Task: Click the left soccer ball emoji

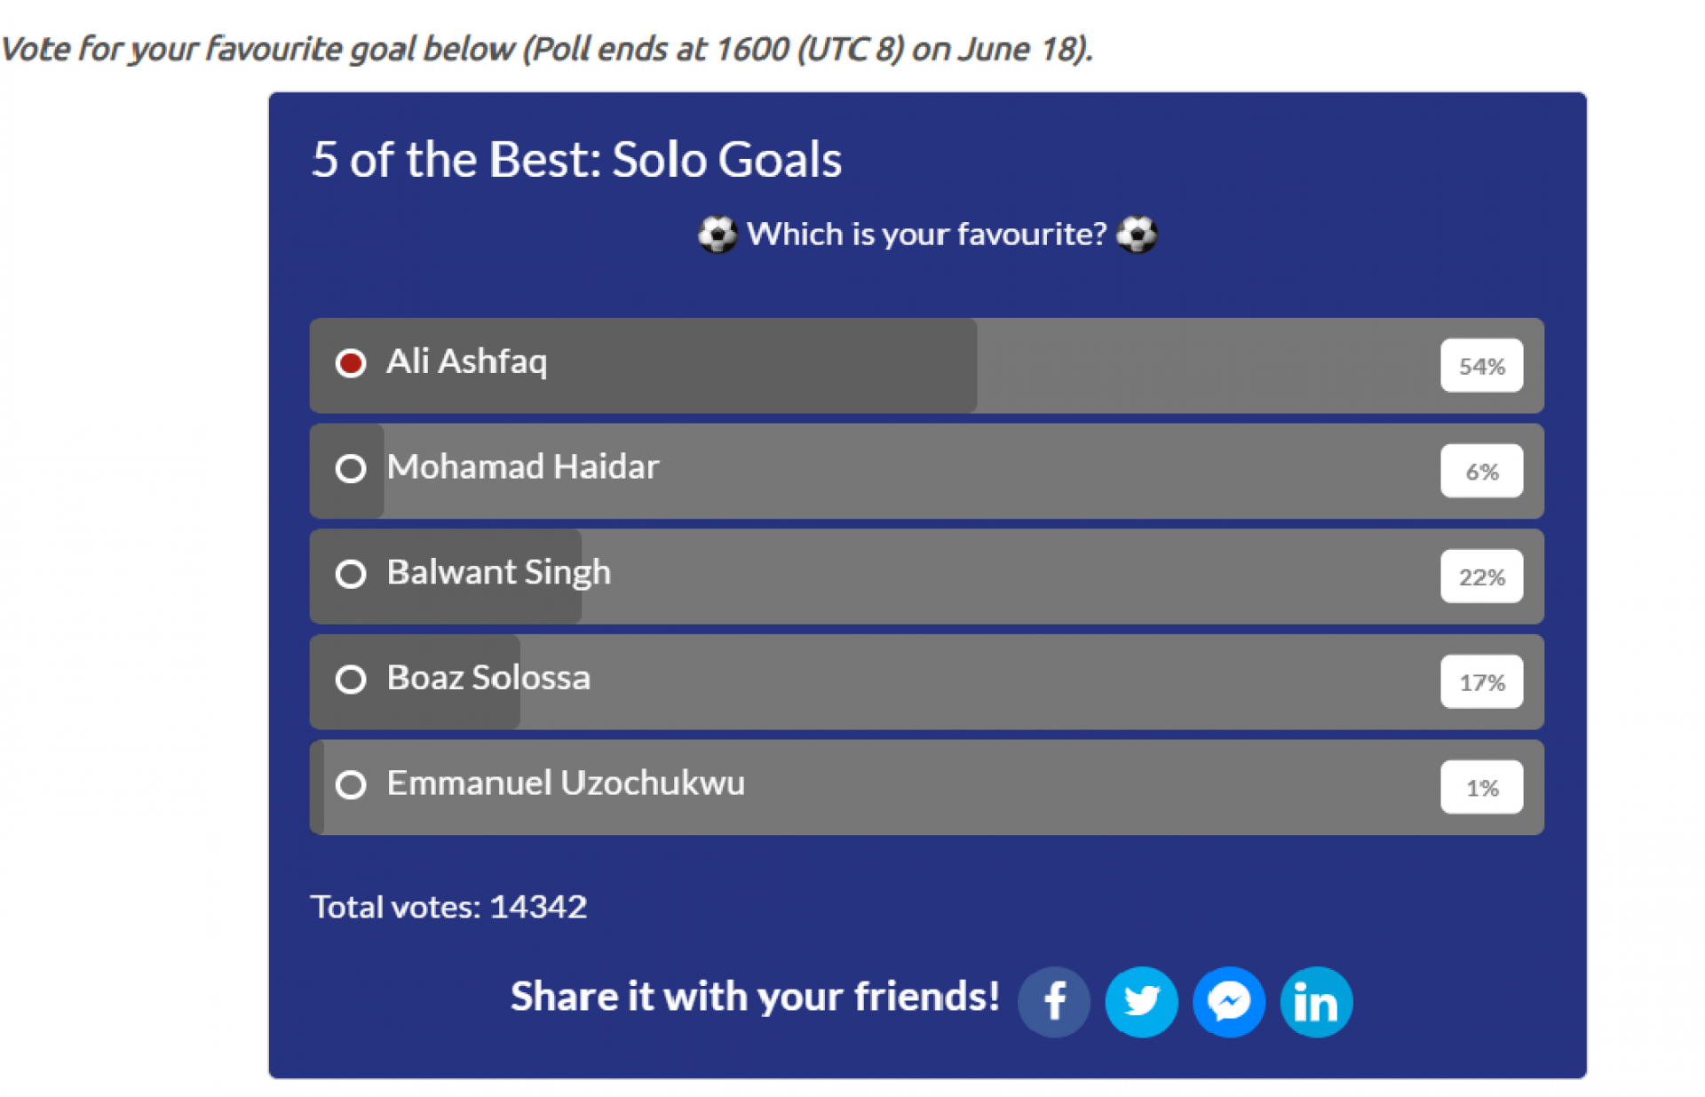Action: (717, 235)
